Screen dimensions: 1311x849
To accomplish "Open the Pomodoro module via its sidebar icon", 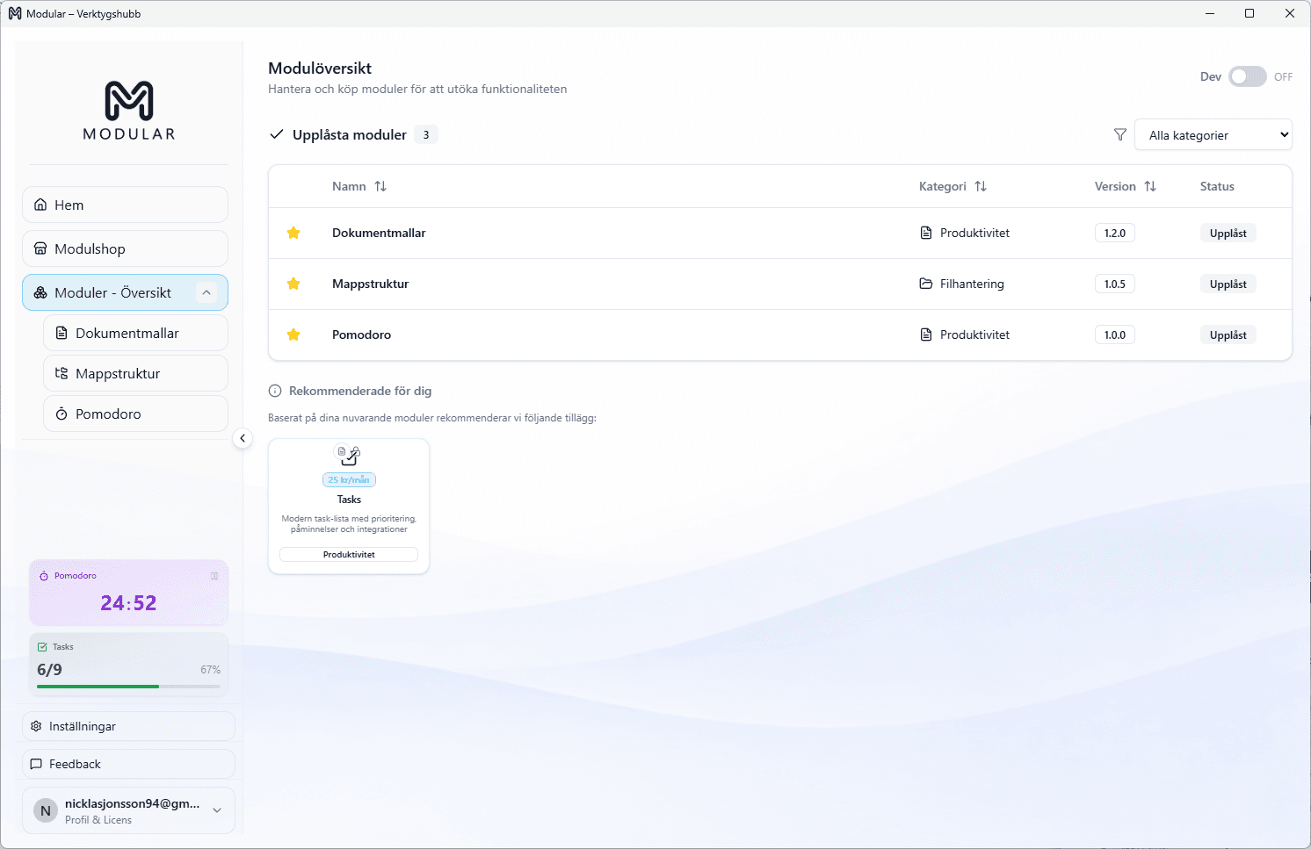I will click(61, 414).
